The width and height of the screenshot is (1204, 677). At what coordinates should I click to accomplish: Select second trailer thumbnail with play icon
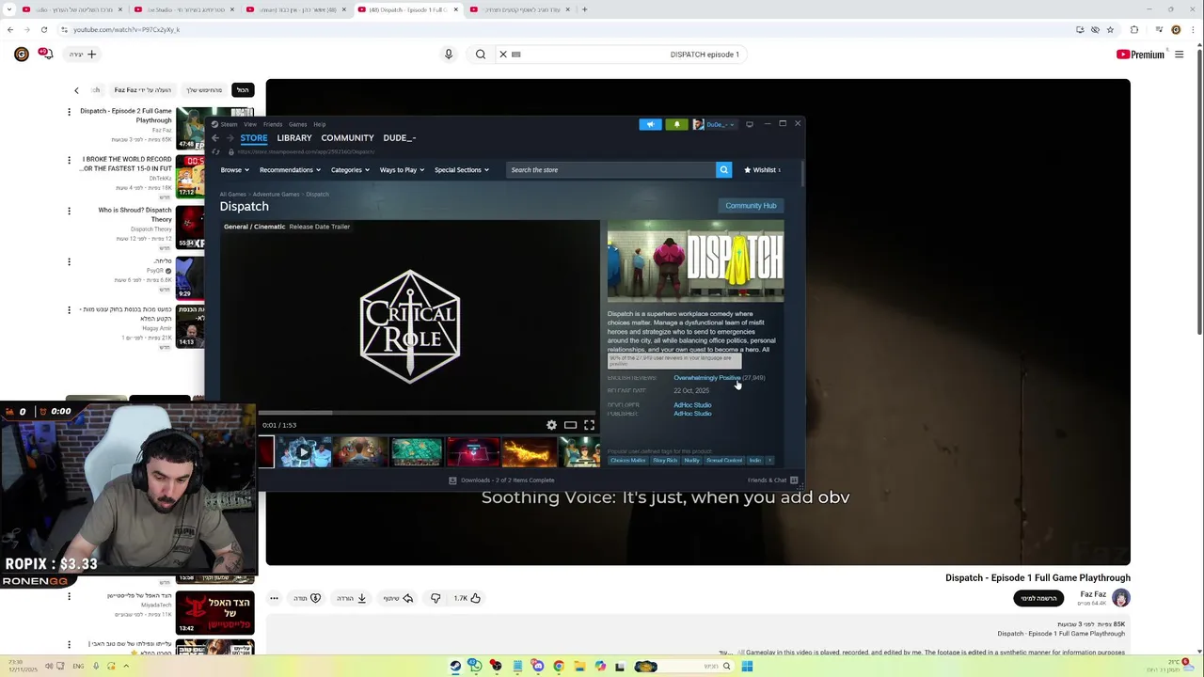pyautogui.click(x=304, y=452)
